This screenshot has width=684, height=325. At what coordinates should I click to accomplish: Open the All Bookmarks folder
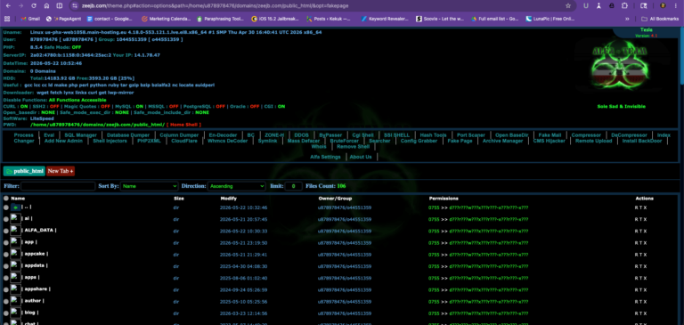(x=660, y=19)
